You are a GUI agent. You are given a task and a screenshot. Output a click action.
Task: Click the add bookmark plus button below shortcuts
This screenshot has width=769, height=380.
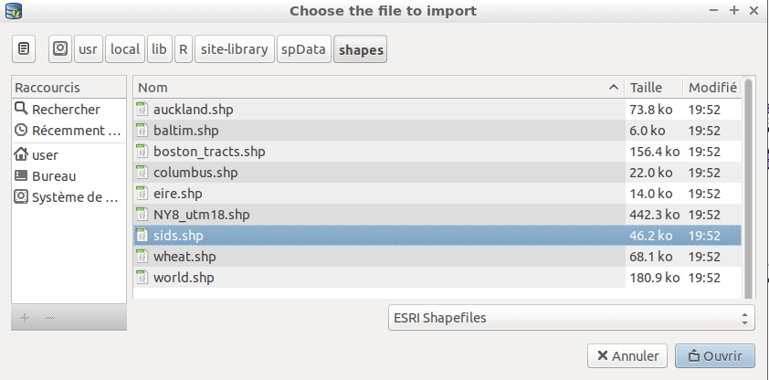tap(25, 318)
